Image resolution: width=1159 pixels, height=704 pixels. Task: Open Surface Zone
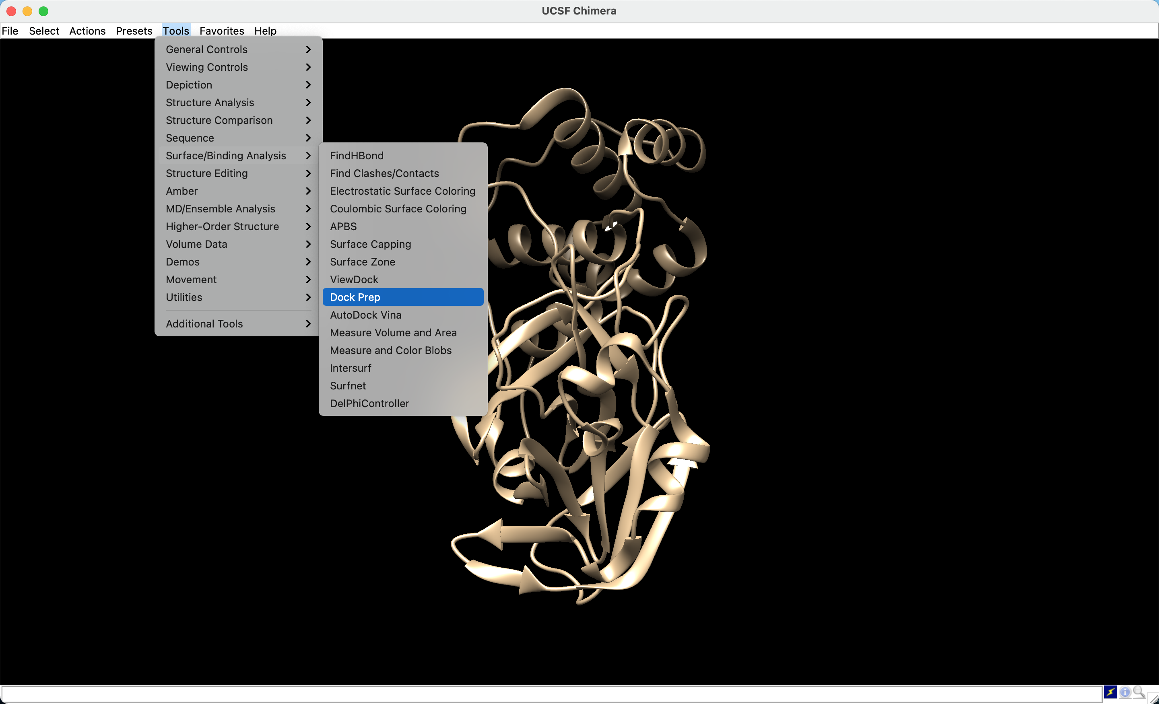pos(403,262)
